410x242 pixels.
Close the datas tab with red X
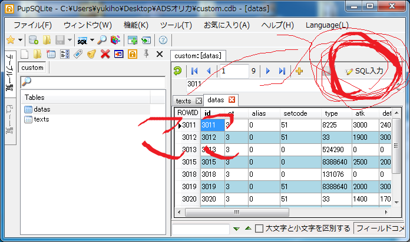[232, 100]
